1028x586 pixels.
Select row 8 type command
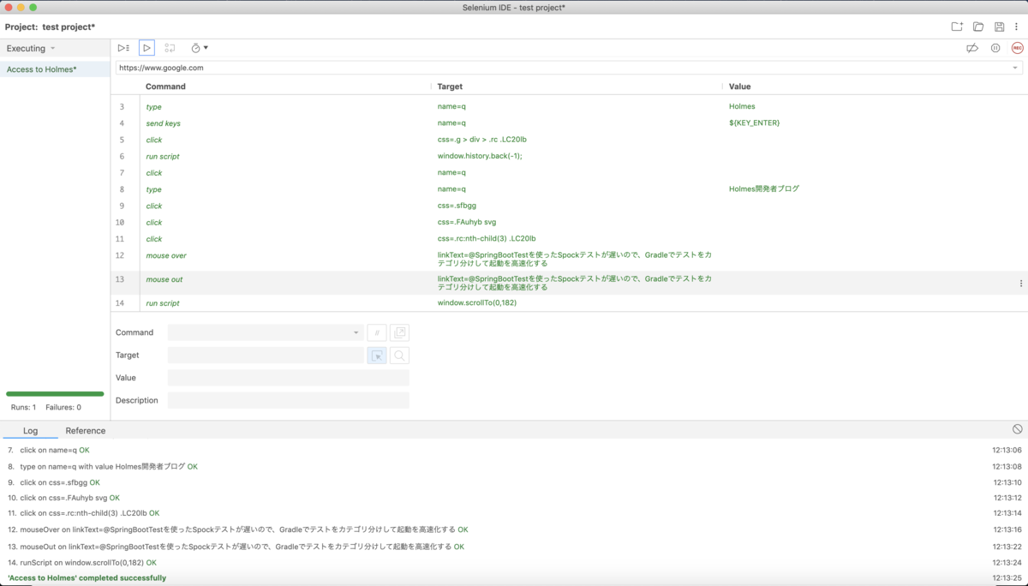(569, 189)
